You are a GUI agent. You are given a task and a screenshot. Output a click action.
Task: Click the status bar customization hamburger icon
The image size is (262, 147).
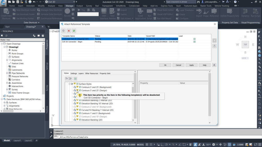[260, 144]
